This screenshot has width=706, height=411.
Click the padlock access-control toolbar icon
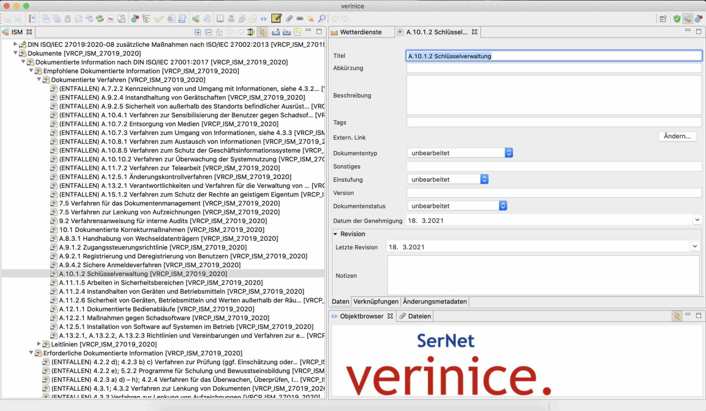click(68, 18)
